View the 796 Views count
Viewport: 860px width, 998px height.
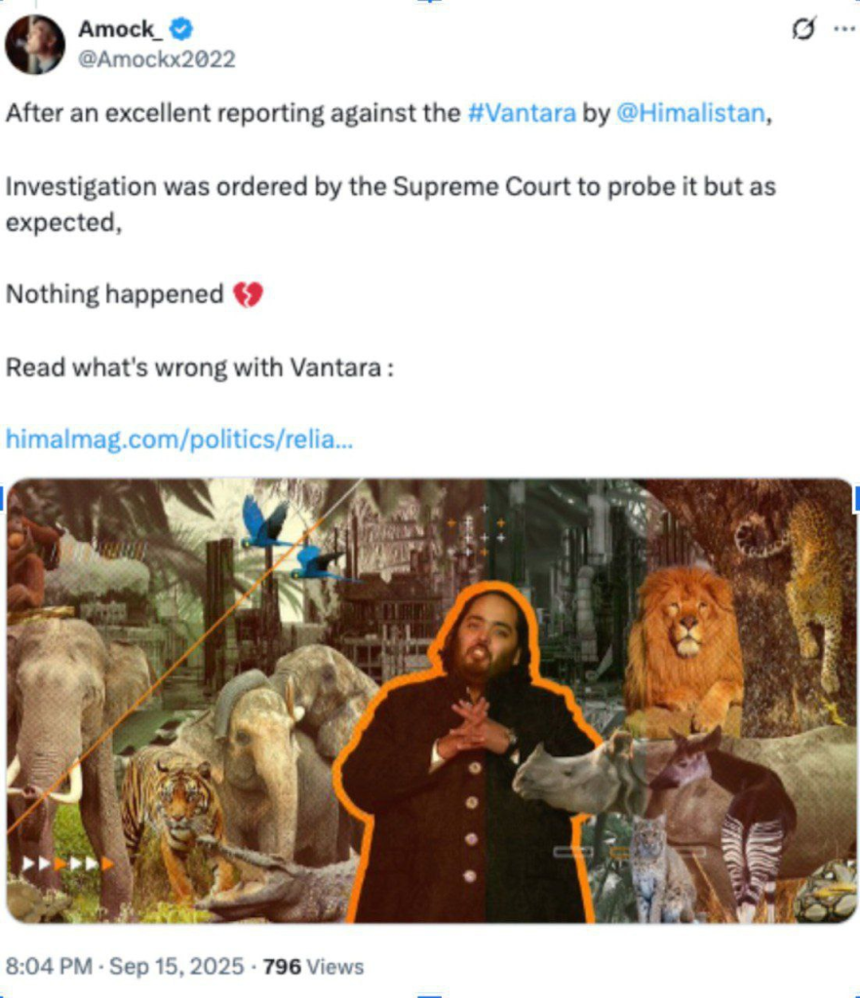point(313,967)
